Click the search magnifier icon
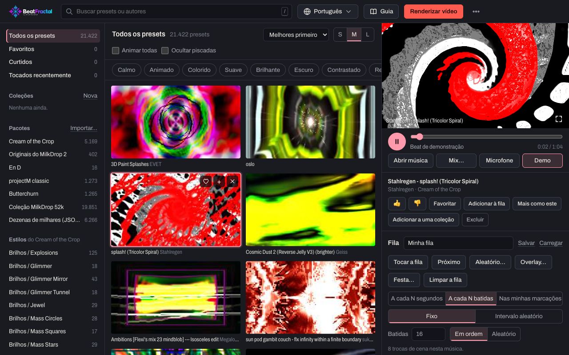569x355 pixels. click(x=69, y=12)
